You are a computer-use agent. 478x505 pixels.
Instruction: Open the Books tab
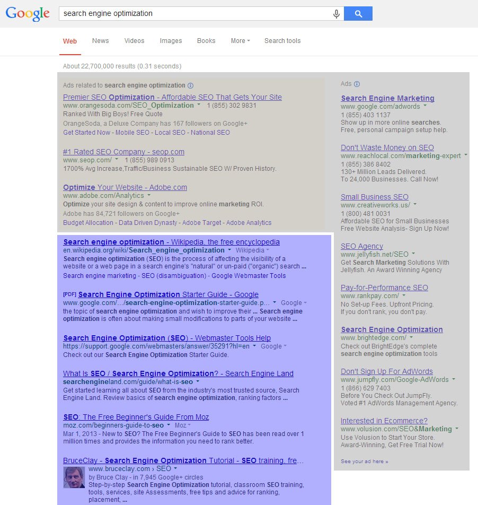pos(206,41)
